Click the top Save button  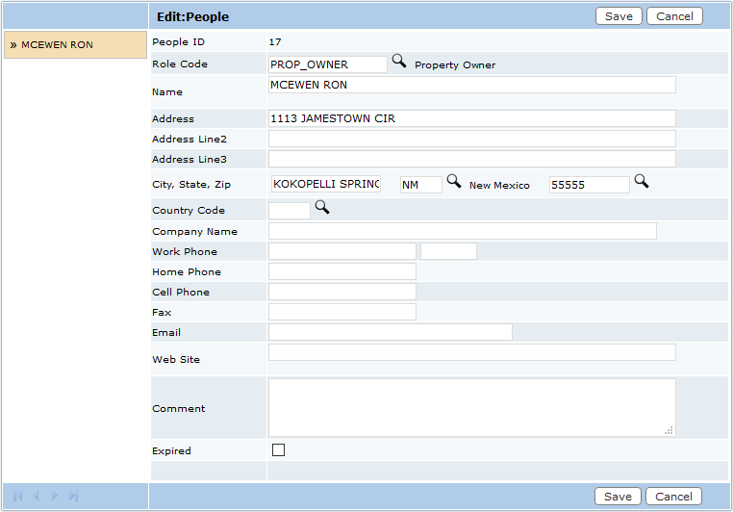pos(619,16)
